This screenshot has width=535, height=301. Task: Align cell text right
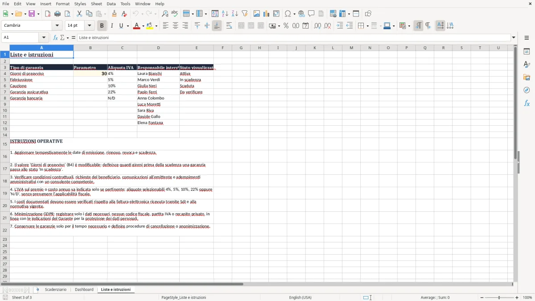pyautogui.click(x=185, y=26)
